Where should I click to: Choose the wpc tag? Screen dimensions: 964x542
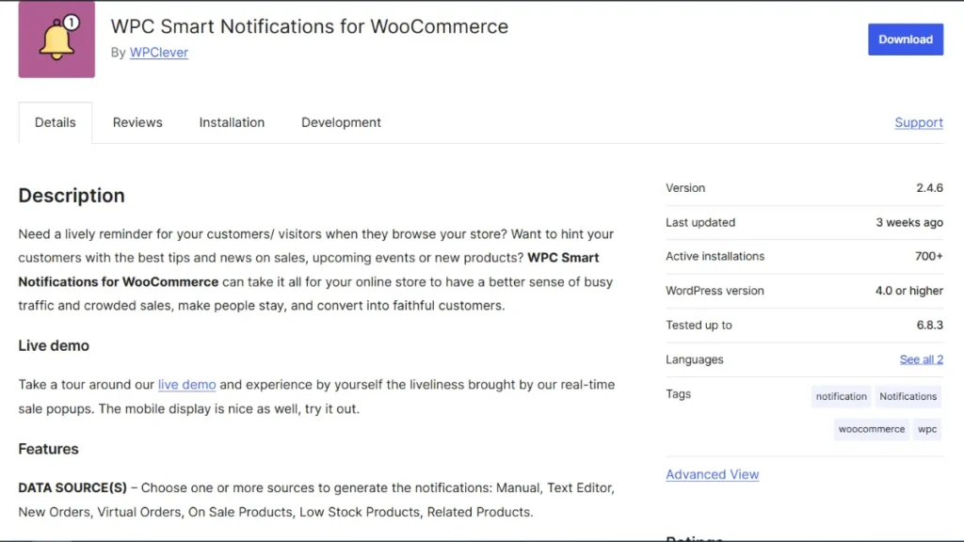927,429
